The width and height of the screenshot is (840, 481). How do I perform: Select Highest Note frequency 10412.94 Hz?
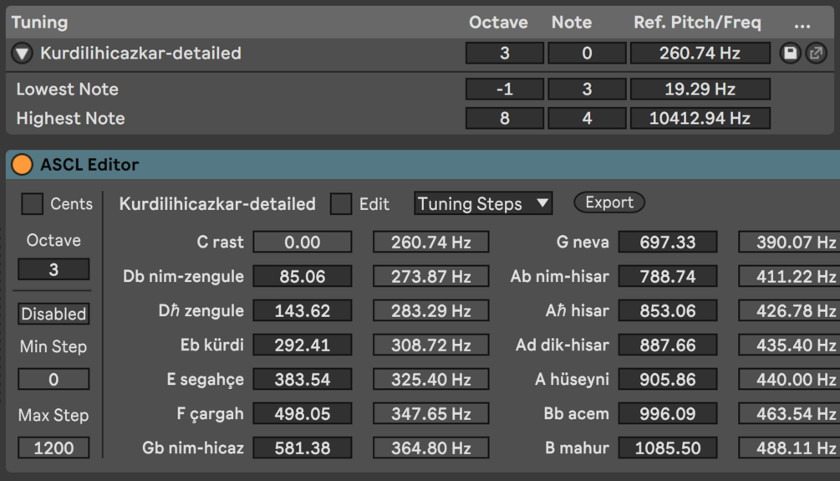coord(700,118)
